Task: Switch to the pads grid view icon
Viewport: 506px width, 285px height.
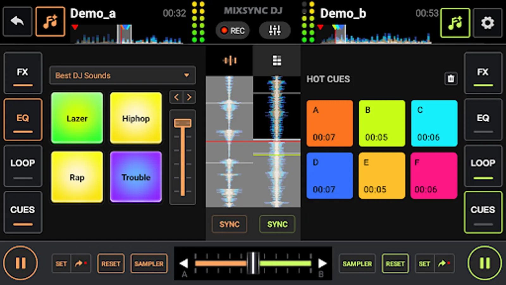Action: [x=277, y=60]
